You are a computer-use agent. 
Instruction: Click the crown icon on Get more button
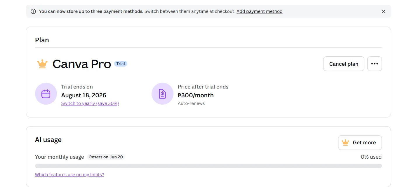click(345, 143)
